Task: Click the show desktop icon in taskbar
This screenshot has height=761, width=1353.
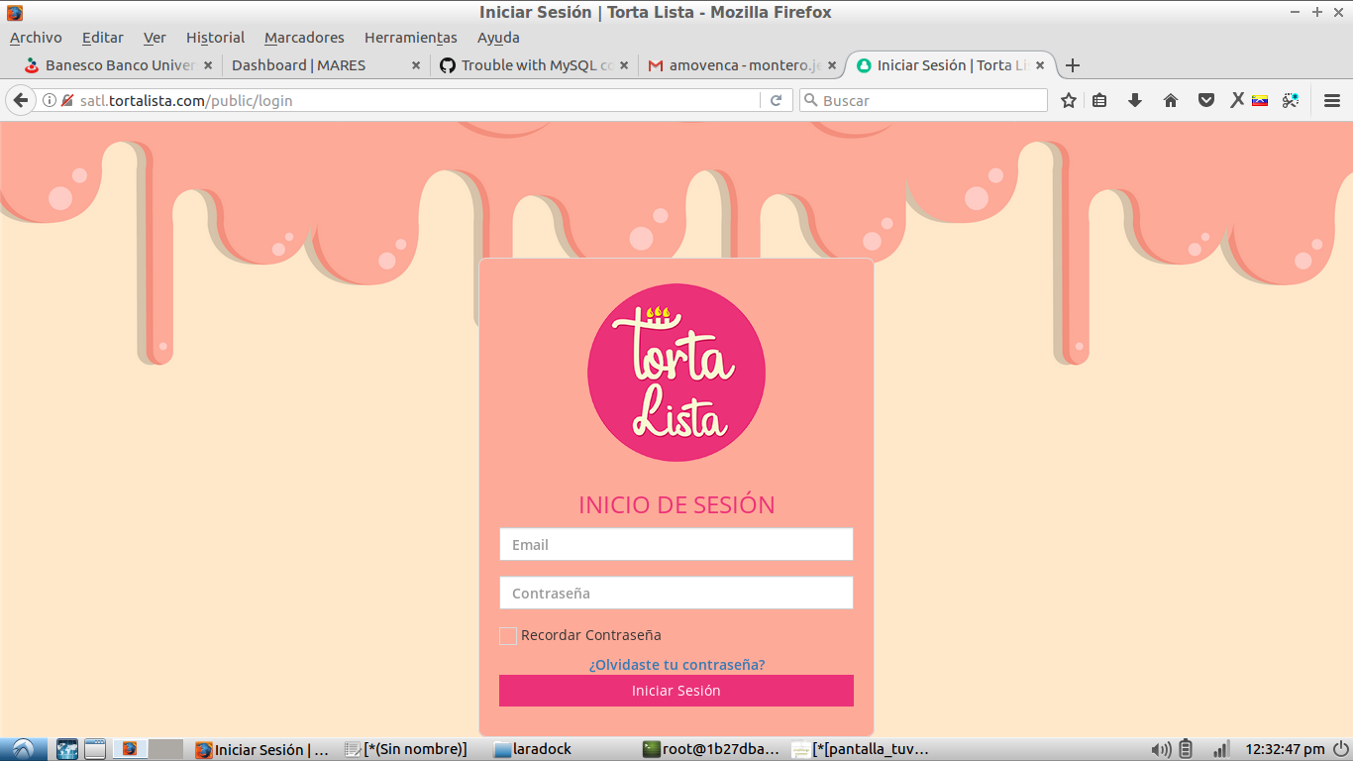Action: point(67,749)
